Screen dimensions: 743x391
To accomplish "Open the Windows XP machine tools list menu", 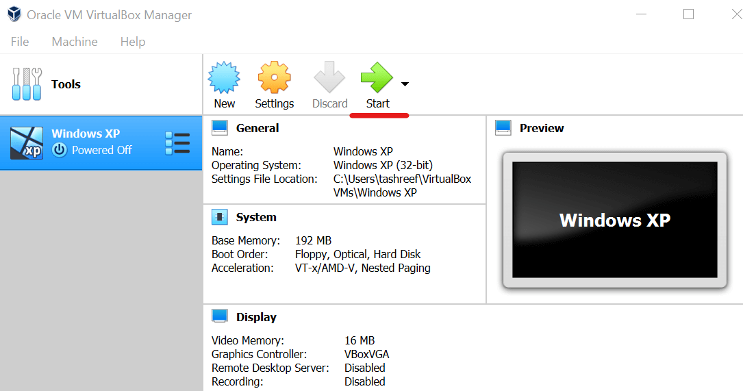I will click(177, 143).
